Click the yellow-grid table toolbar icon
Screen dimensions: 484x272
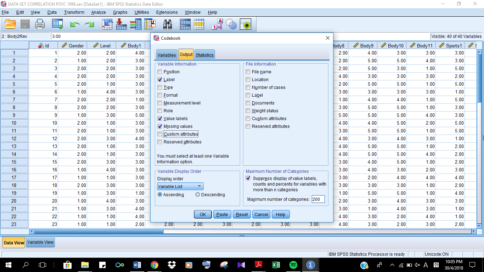tap(199, 24)
